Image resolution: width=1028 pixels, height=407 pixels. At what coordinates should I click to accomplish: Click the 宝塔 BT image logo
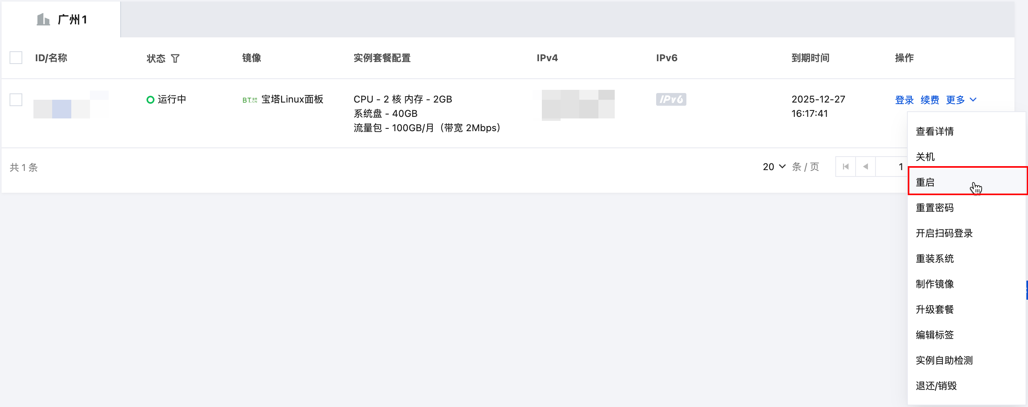tap(249, 100)
